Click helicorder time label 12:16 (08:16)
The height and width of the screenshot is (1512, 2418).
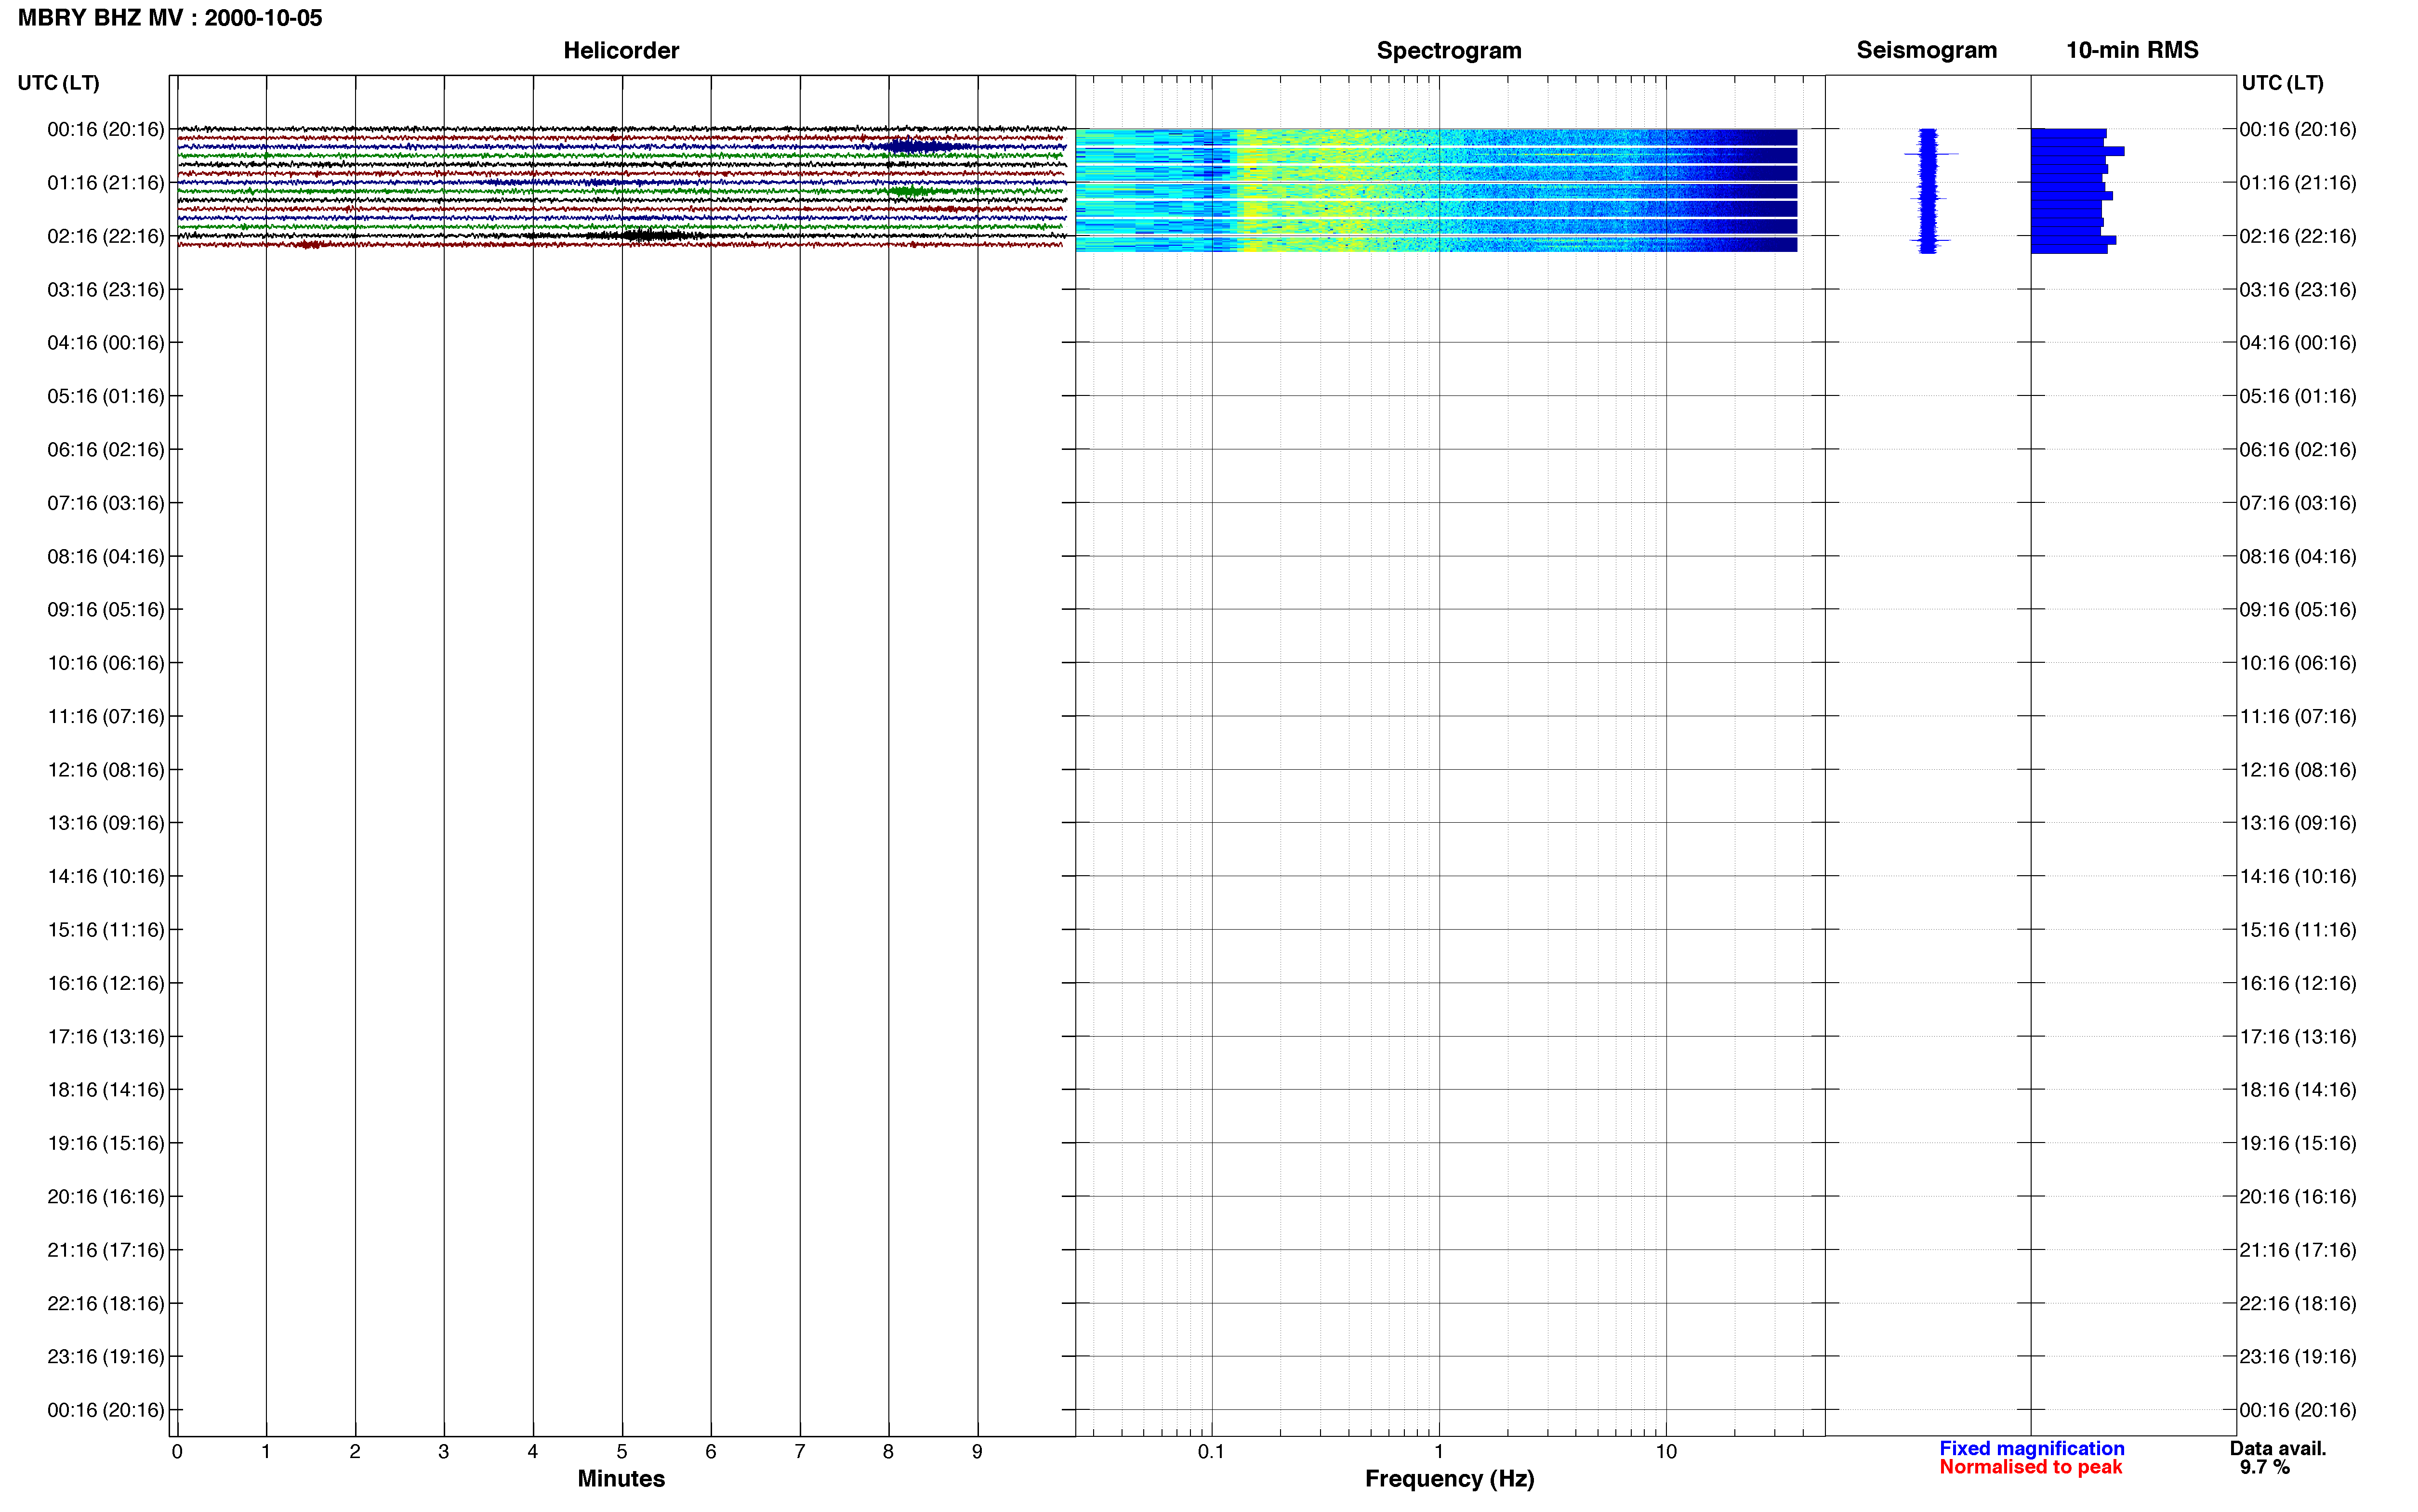click(x=106, y=770)
